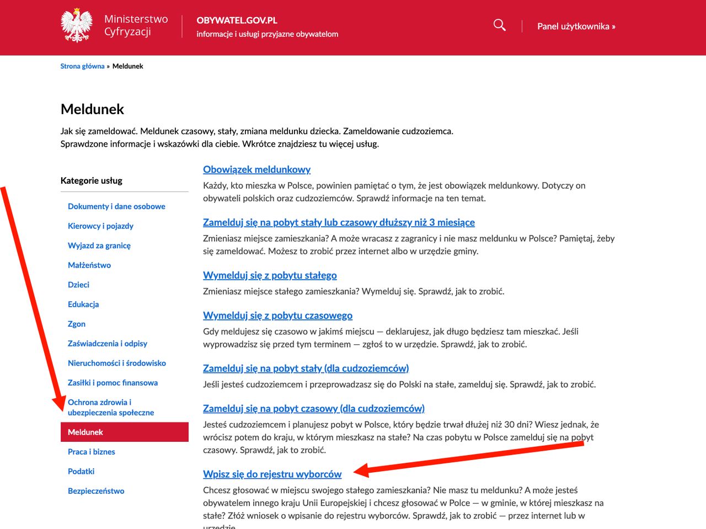This screenshot has height=529, width=706.
Task: Click description starting 'Jeśli jesteś cudzoziemcem'
Action: pos(399,384)
